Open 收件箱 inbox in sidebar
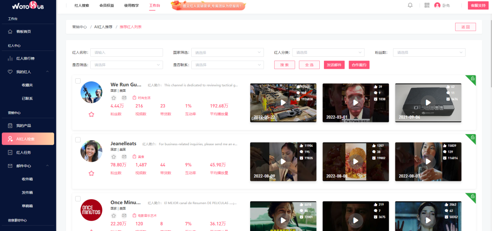 point(27,179)
